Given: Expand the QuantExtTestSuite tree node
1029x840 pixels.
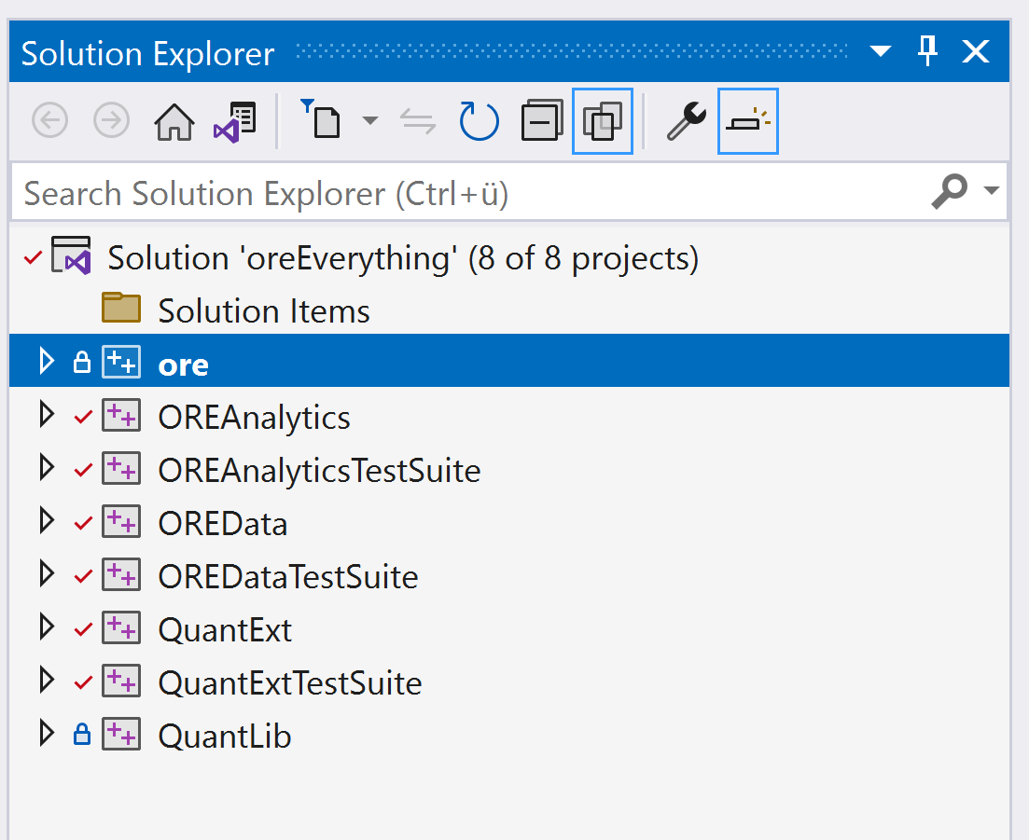Looking at the screenshot, I should [x=48, y=682].
